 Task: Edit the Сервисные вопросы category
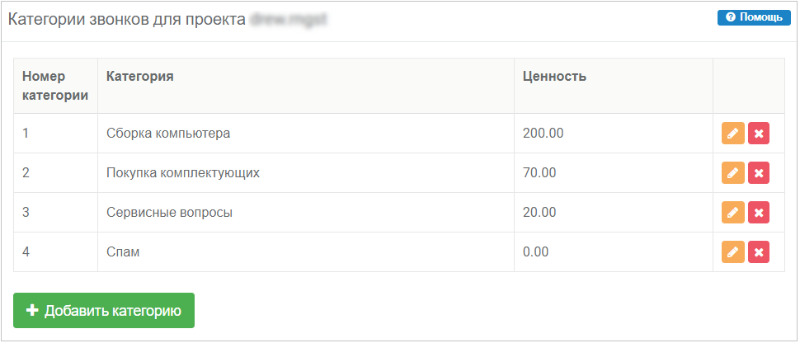coord(733,213)
